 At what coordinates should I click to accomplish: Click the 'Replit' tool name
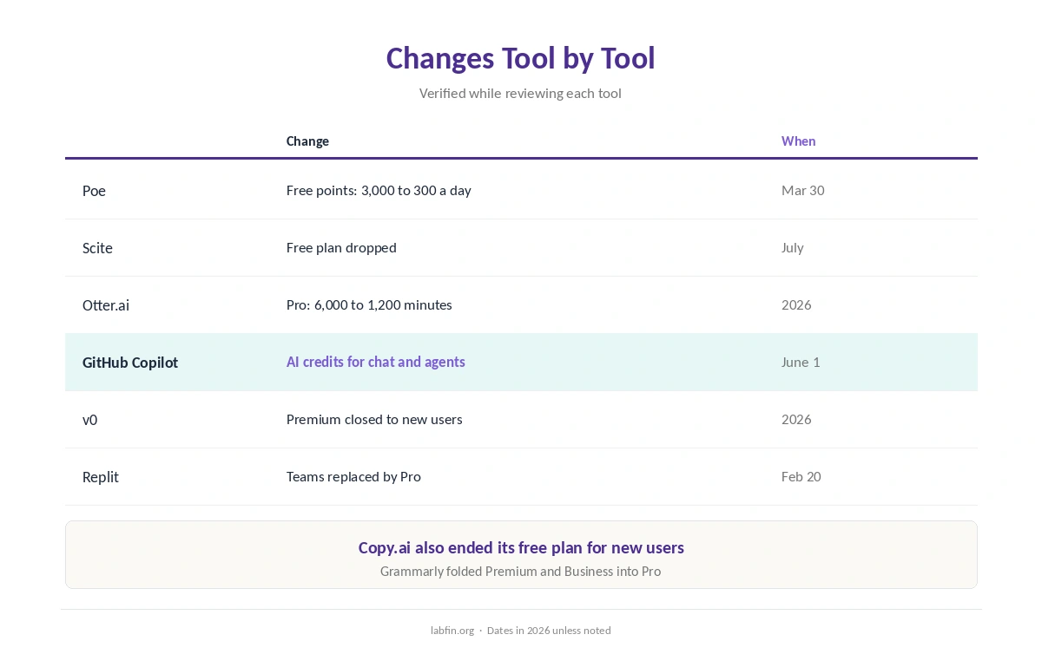[x=101, y=476]
